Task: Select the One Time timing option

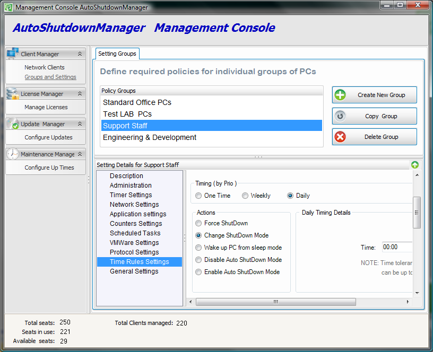Action: tap(198, 196)
